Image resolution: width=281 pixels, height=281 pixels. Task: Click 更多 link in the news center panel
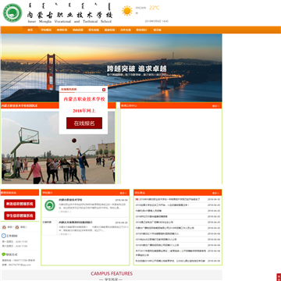215,106
